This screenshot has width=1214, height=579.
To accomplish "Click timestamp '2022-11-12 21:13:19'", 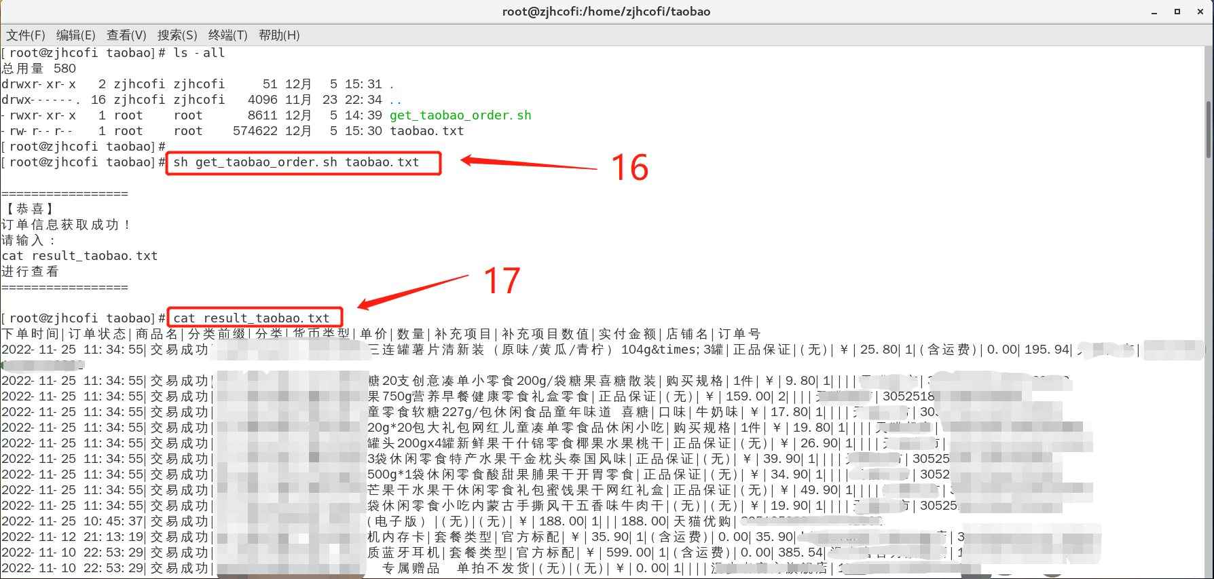I will tap(73, 537).
